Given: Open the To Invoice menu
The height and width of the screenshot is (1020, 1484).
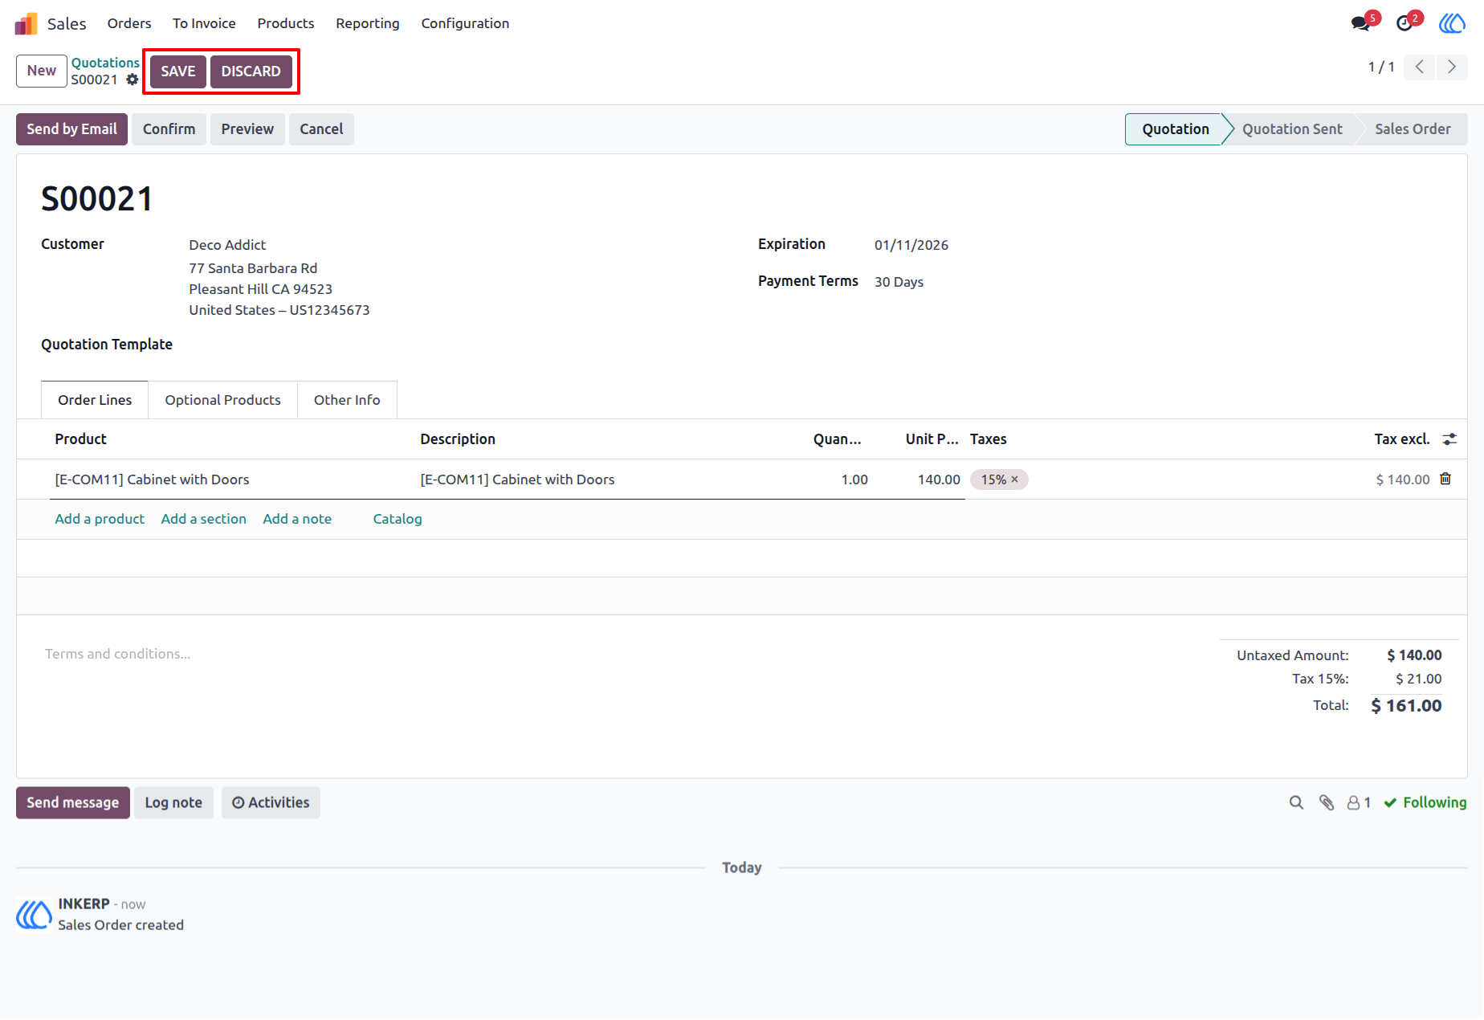Looking at the screenshot, I should tap(204, 23).
